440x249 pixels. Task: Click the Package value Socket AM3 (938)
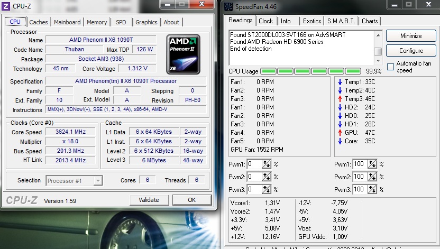(x=100, y=59)
